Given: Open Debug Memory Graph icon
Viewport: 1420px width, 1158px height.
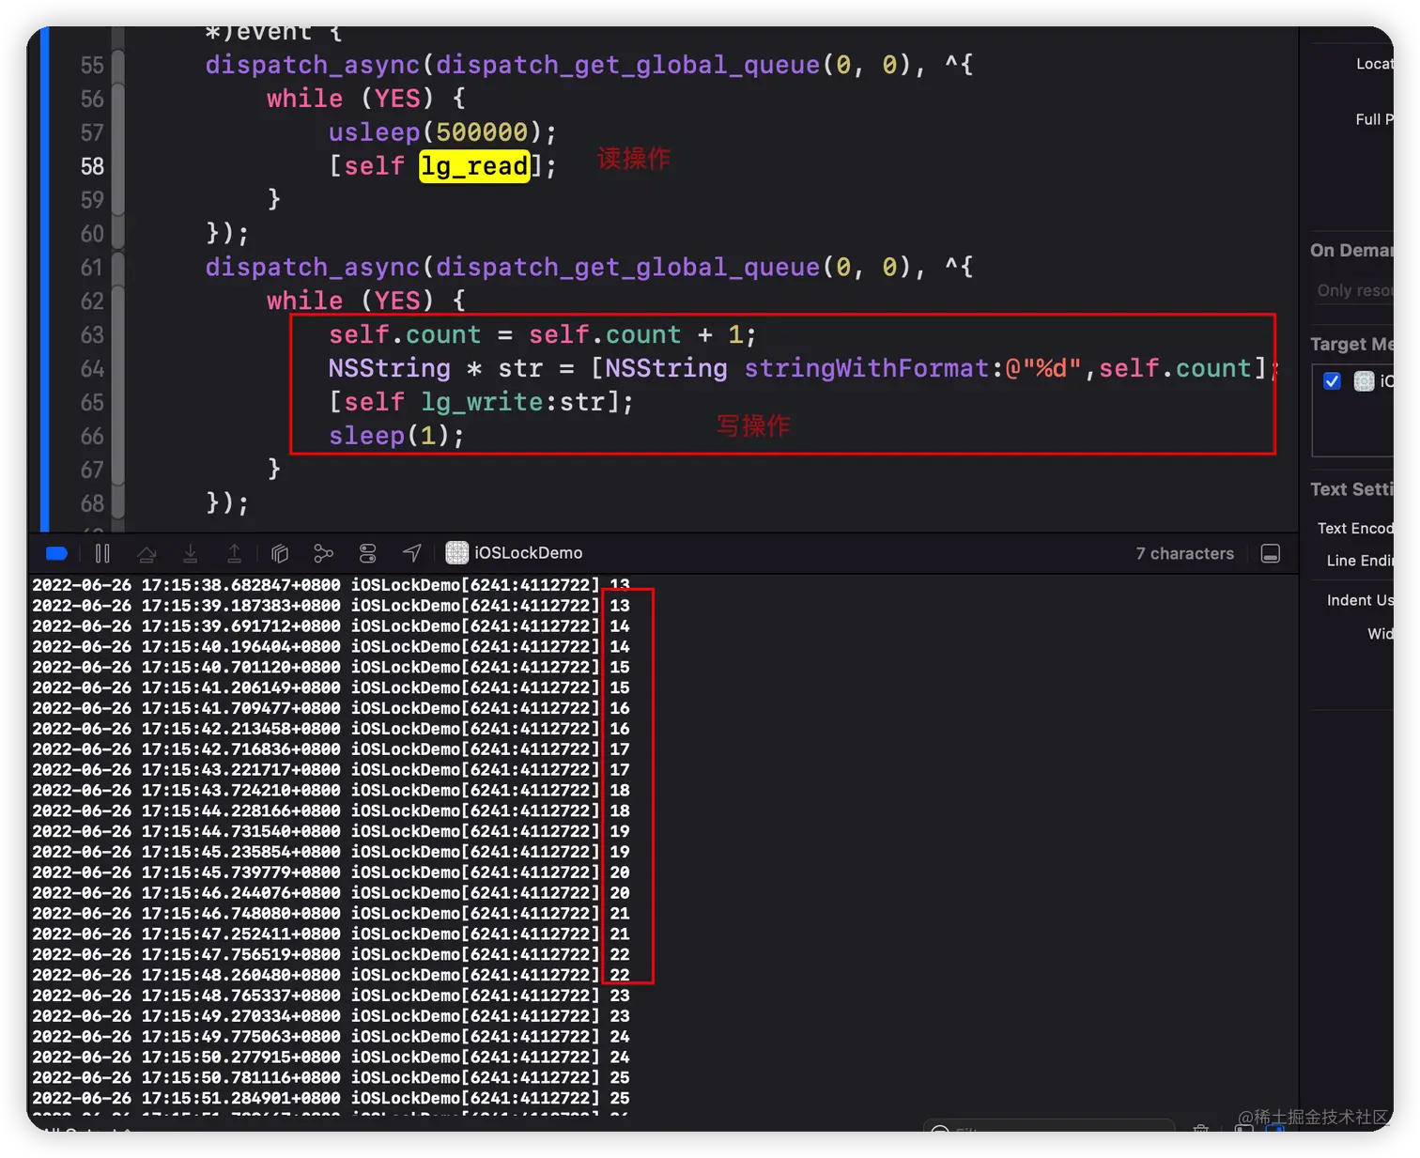Looking at the screenshot, I should pyautogui.click(x=323, y=553).
